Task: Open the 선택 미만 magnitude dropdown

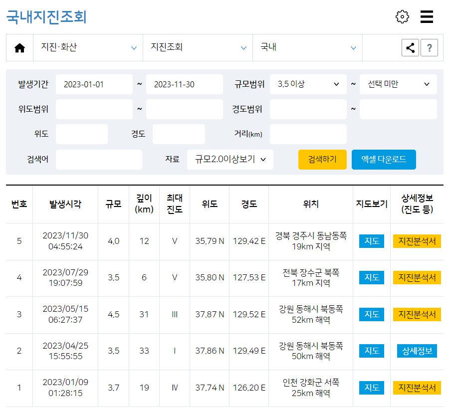Action: point(398,84)
